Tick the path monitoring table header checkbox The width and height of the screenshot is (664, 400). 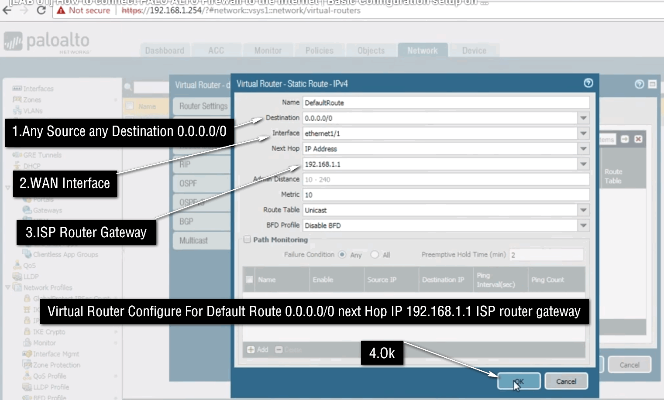click(249, 280)
